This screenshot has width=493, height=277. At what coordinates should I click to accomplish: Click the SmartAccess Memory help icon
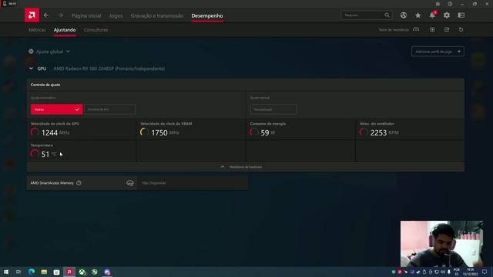[79, 183]
